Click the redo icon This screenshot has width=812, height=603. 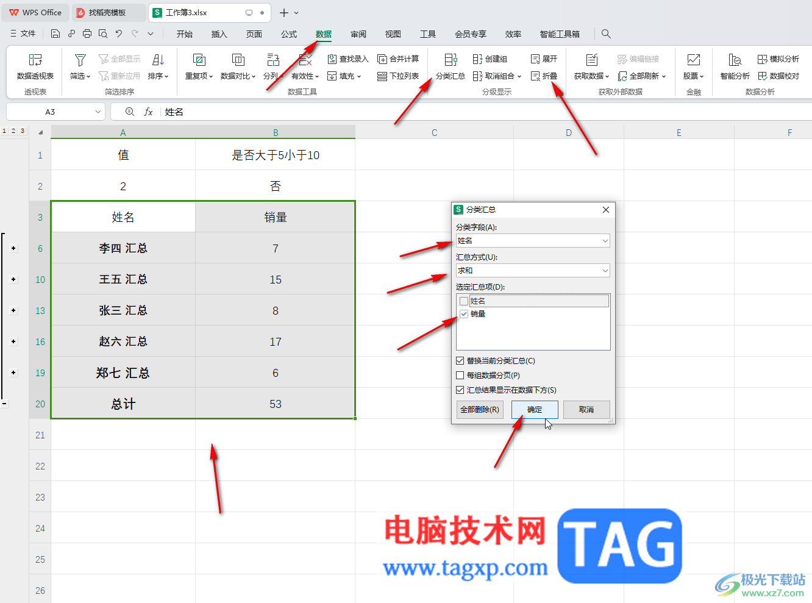point(135,34)
